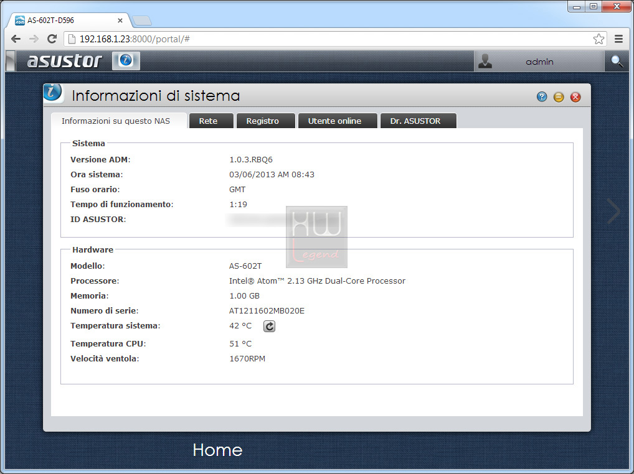
Task: Bookmark this page with the star icon
Action: tap(599, 39)
